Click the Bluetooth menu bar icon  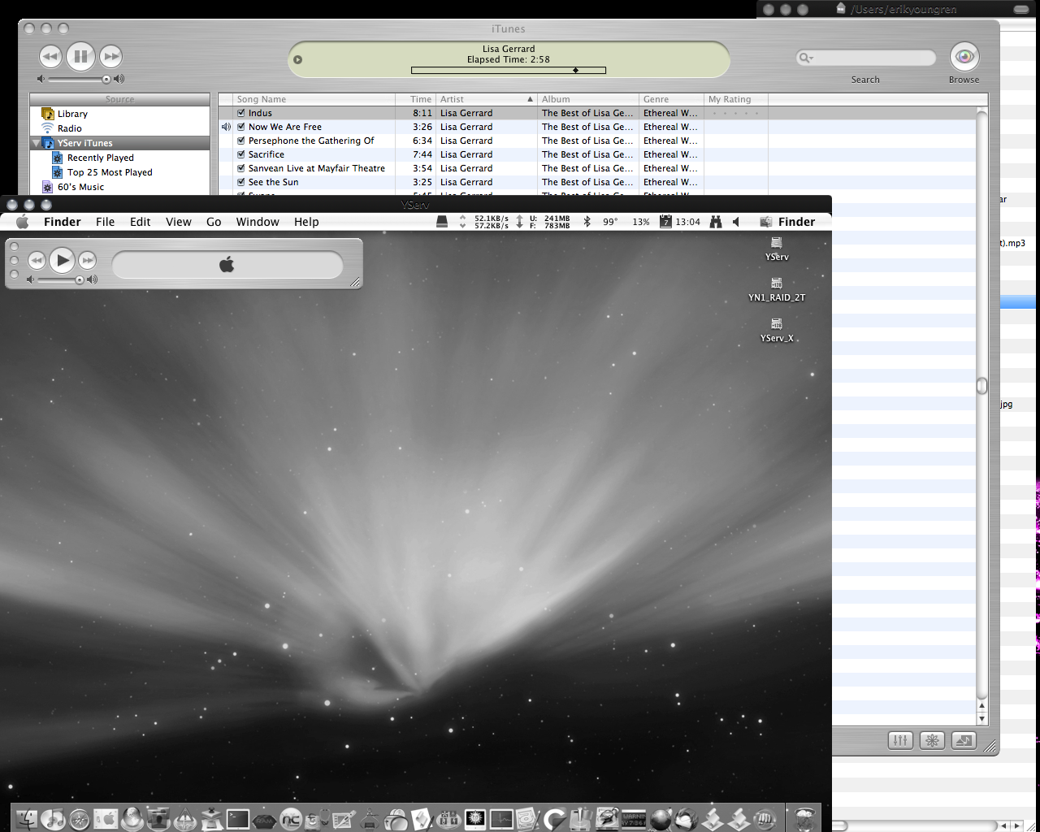[x=587, y=222]
